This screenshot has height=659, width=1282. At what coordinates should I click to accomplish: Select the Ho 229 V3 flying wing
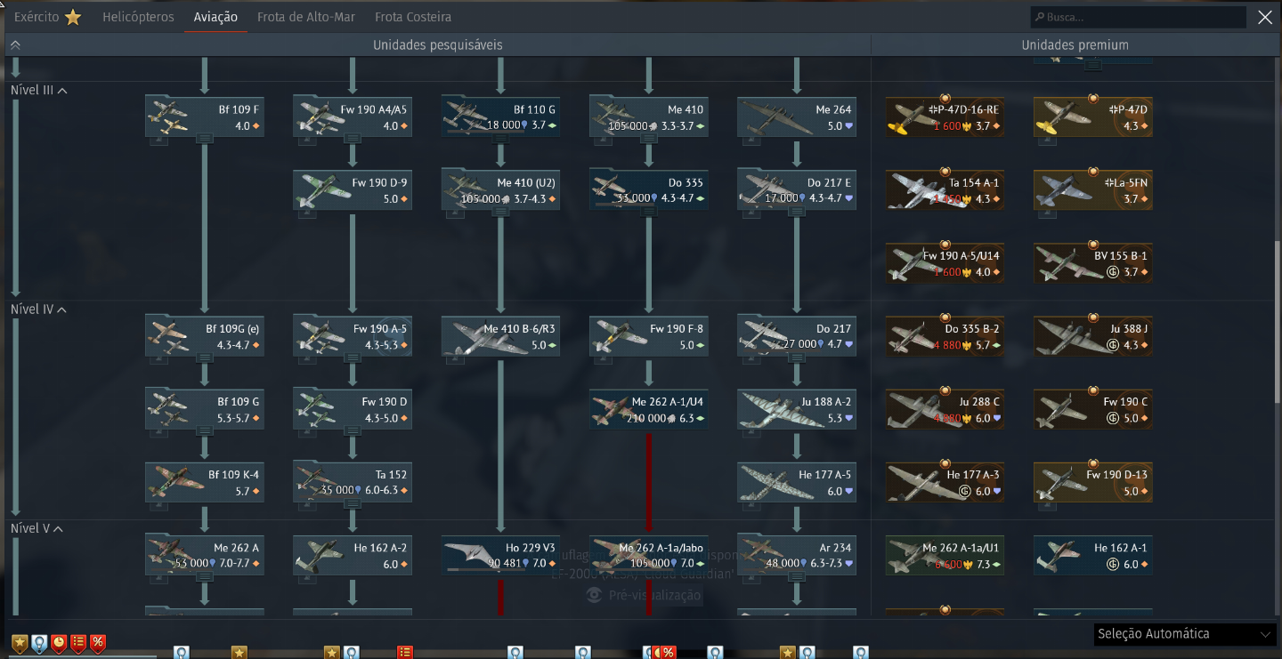tap(500, 555)
